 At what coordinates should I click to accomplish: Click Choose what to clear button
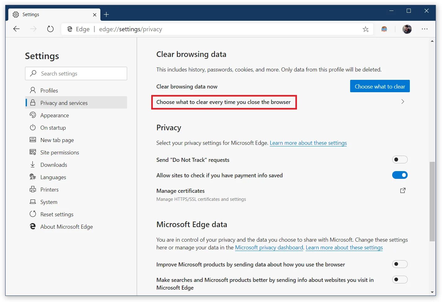click(x=380, y=86)
